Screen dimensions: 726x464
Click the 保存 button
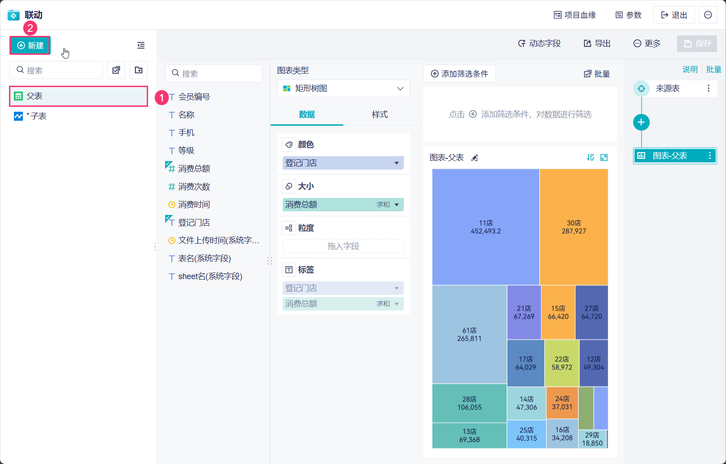point(697,44)
